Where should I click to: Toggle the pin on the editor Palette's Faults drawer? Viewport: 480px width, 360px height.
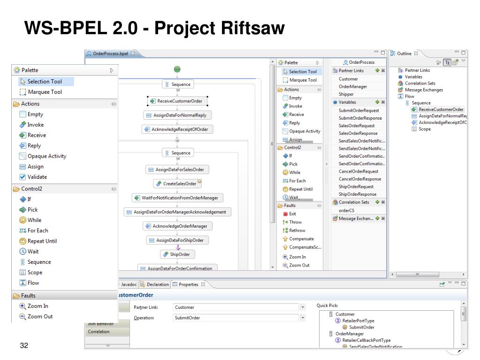(319, 206)
